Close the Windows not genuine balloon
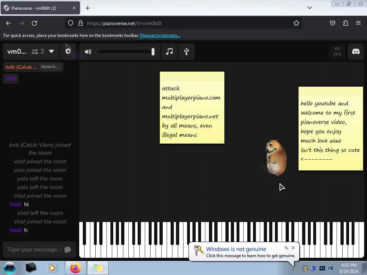Image resolution: width=367 pixels, height=275 pixels. (x=293, y=248)
